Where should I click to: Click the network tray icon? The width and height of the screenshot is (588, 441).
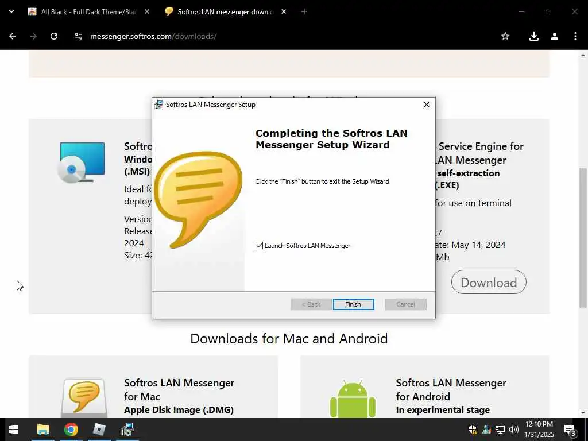click(x=500, y=430)
